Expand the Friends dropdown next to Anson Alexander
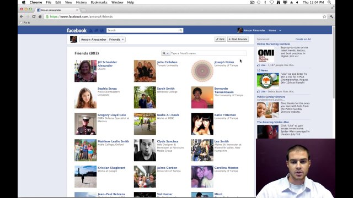Screen dimensions: 353x198 click(x=116, y=40)
